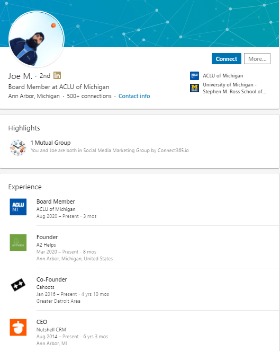The width and height of the screenshot is (280, 351).
Task: Click the headline Board Member at ACLU of Michigan
Action: click(x=59, y=87)
